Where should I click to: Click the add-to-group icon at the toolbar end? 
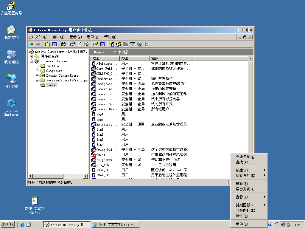(146, 44)
